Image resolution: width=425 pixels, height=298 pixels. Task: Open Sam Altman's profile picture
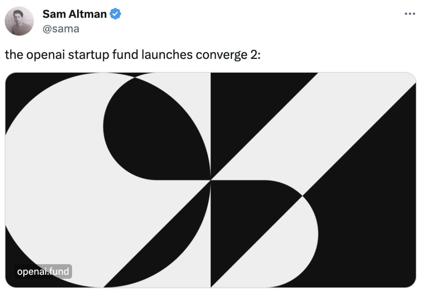coord(19,21)
